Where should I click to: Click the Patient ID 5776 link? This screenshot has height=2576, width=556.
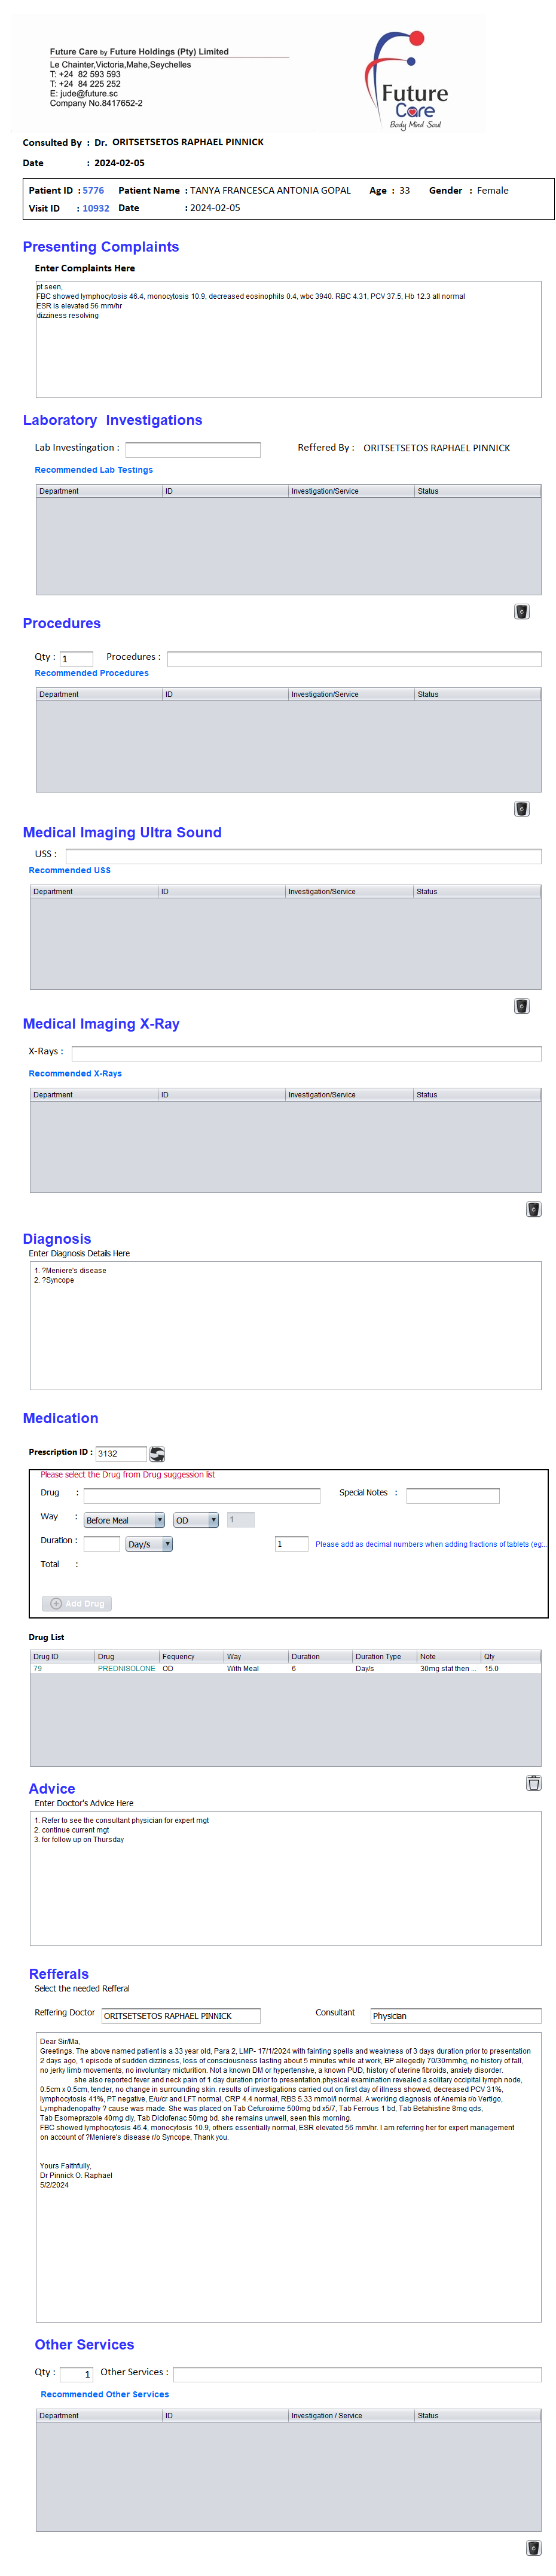[93, 190]
